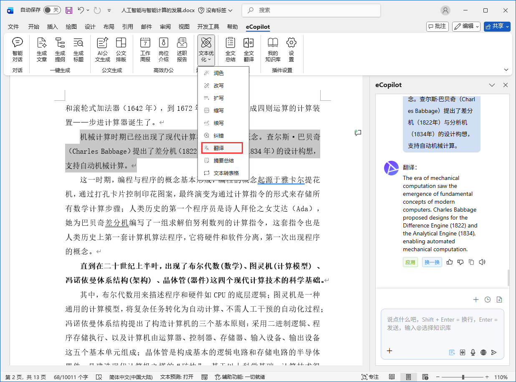Click the 换一换 regenerate button
This screenshot has height=382, width=516.
tap(432, 262)
